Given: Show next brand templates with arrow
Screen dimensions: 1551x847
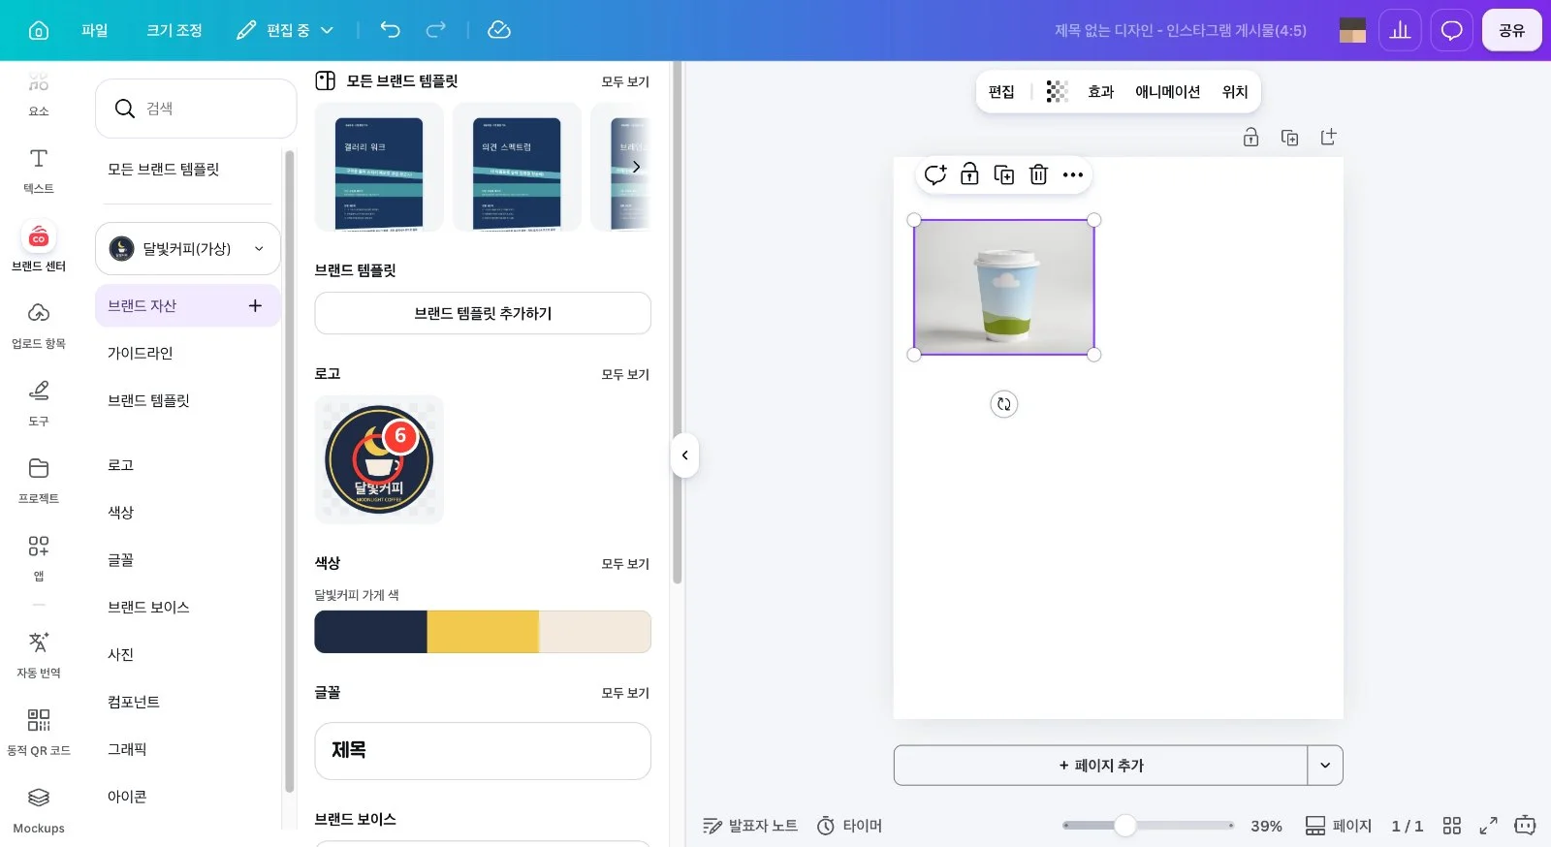Looking at the screenshot, I should coord(636,167).
